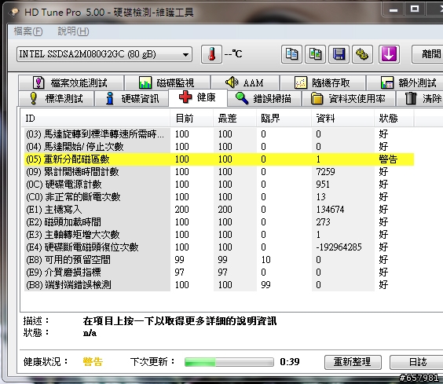Viewport: 443px width, 384px height.
Task: Click the copy screenshot to clipboard icon
Action: tap(315, 54)
